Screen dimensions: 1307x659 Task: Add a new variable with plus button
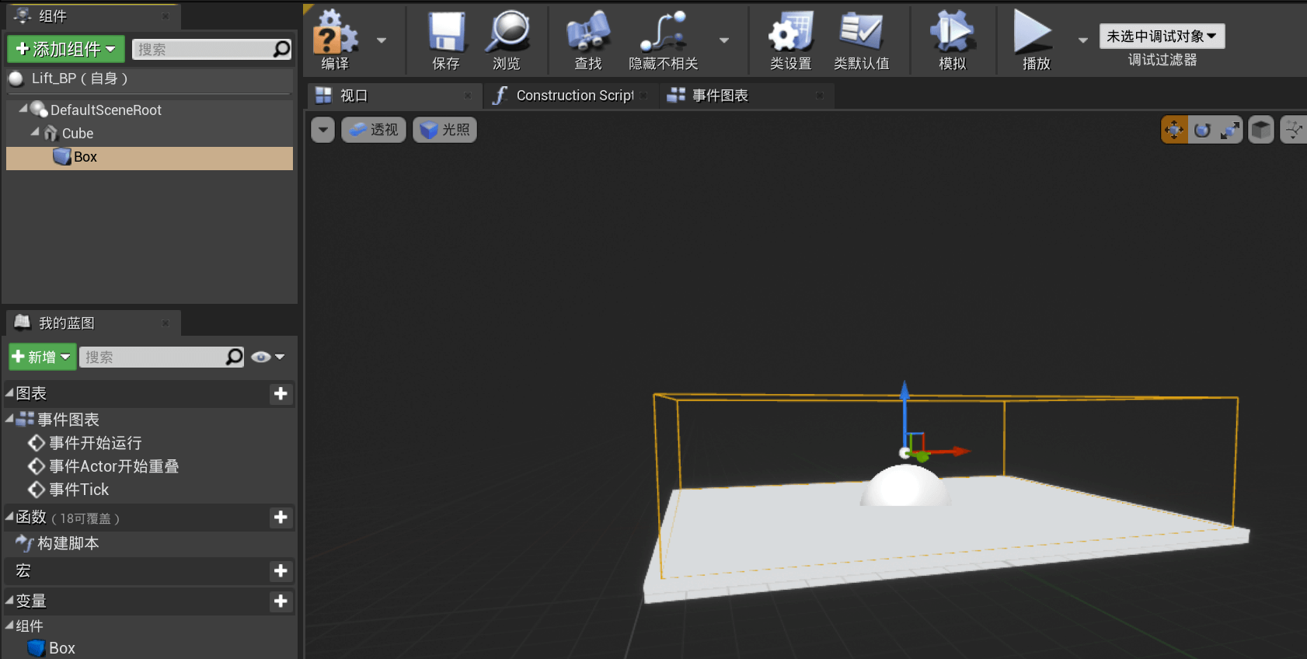(x=281, y=601)
